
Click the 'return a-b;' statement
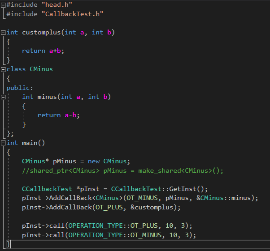[59, 115]
